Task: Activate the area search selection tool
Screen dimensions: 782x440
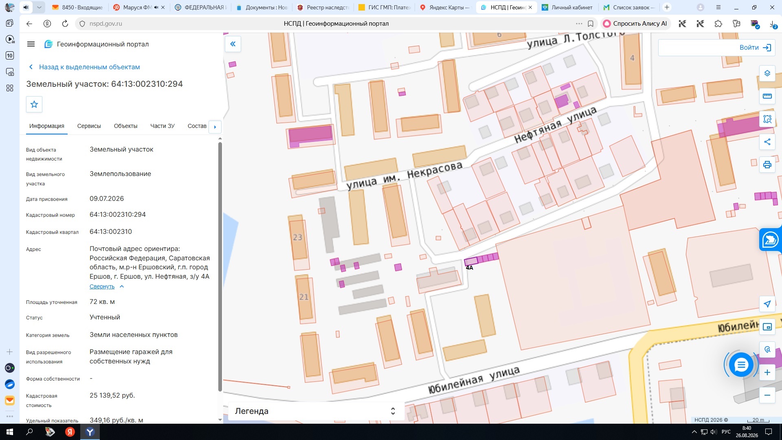Action: [767, 119]
